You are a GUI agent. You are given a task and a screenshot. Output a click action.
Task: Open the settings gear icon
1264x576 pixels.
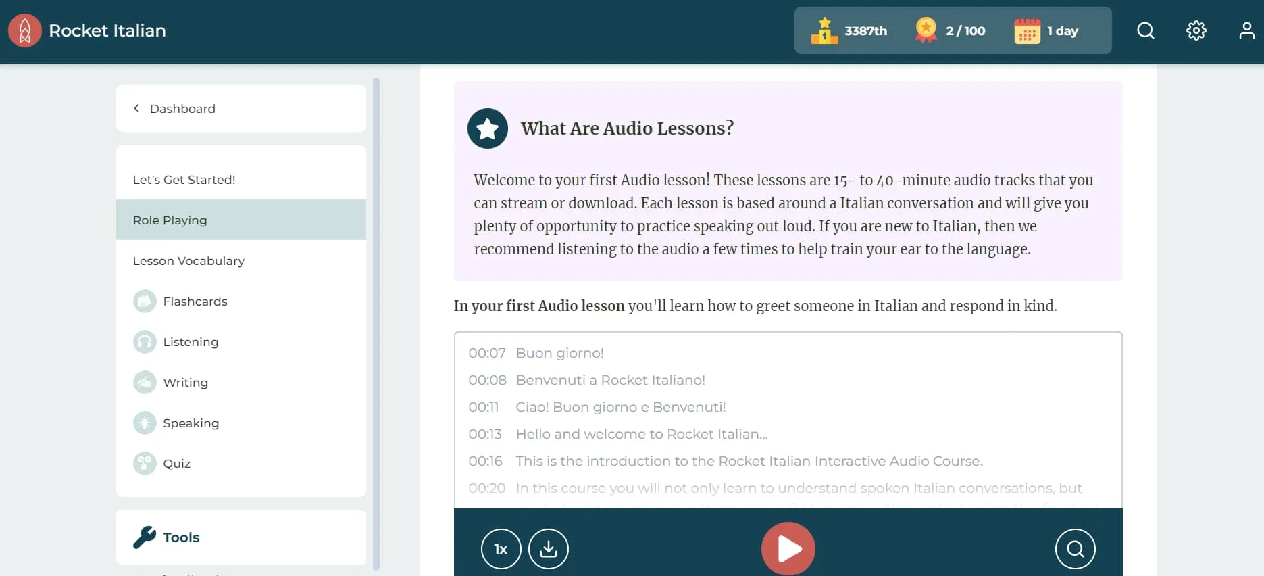tap(1196, 31)
